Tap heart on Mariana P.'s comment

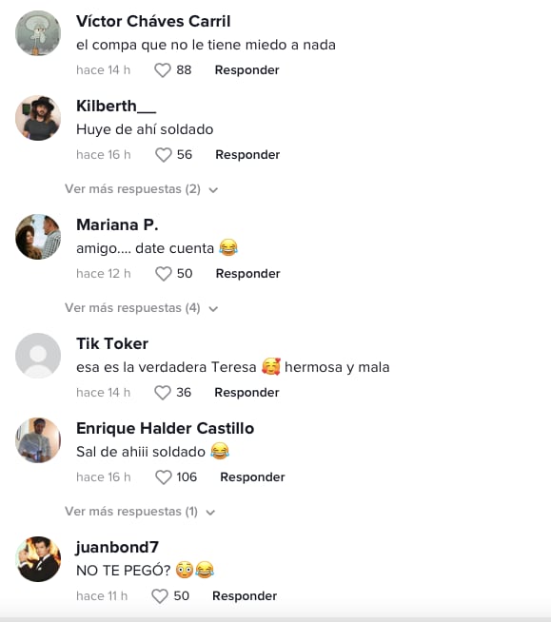point(163,274)
